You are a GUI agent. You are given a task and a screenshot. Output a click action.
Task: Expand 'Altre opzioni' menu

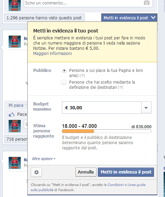point(44,159)
